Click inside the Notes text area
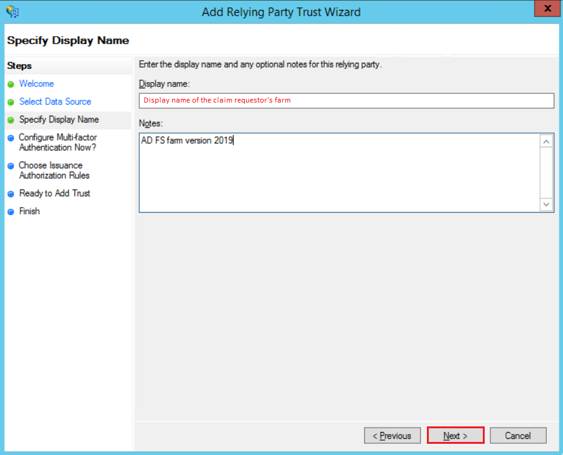This screenshot has height=455, width=563. click(x=339, y=173)
